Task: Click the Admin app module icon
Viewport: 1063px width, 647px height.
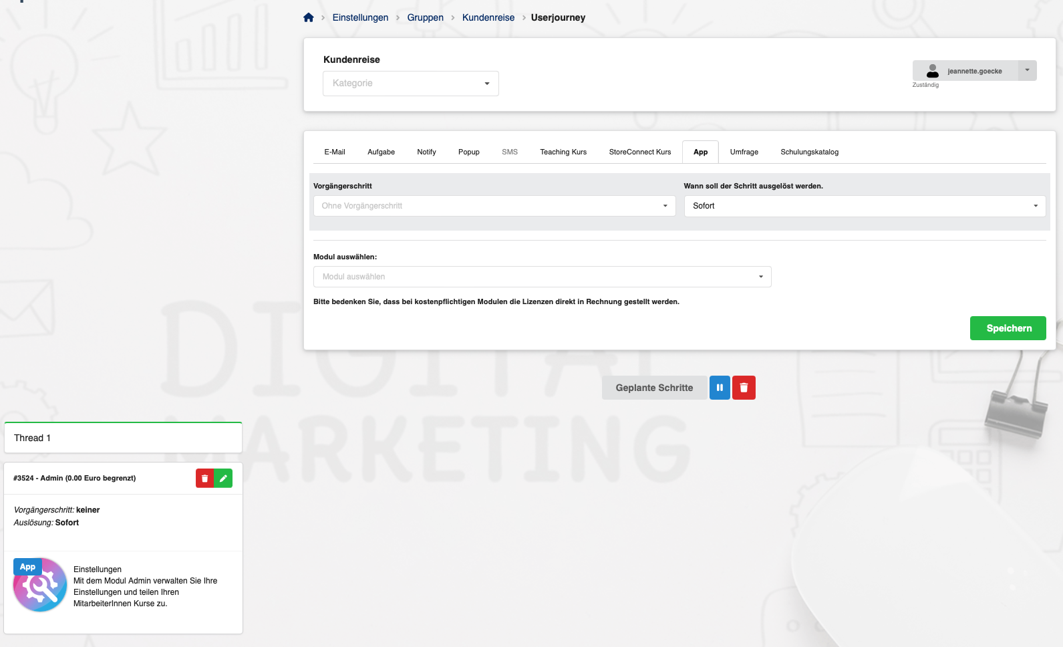Action: click(40, 586)
